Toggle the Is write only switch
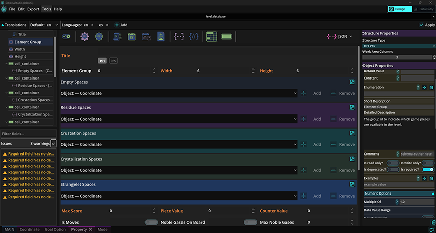 pyautogui.click(x=428, y=163)
